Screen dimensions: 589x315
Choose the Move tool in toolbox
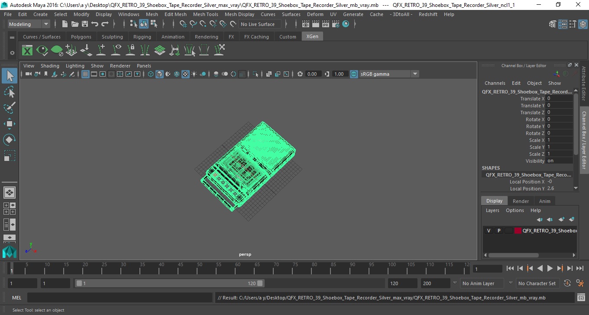(x=10, y=124)
